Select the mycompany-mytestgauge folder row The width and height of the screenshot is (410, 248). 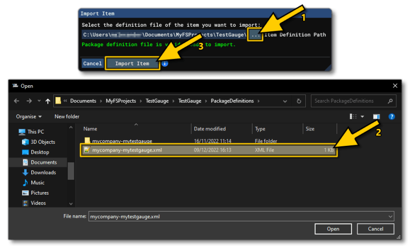click(x=209, y=141)
